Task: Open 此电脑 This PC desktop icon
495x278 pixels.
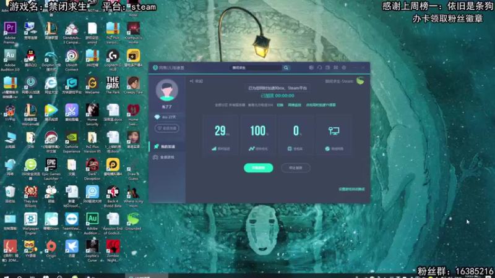Action: [10, 140]
